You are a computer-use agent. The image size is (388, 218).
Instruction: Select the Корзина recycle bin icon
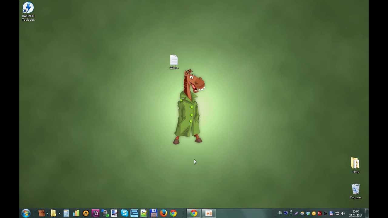tap(356, 191)
